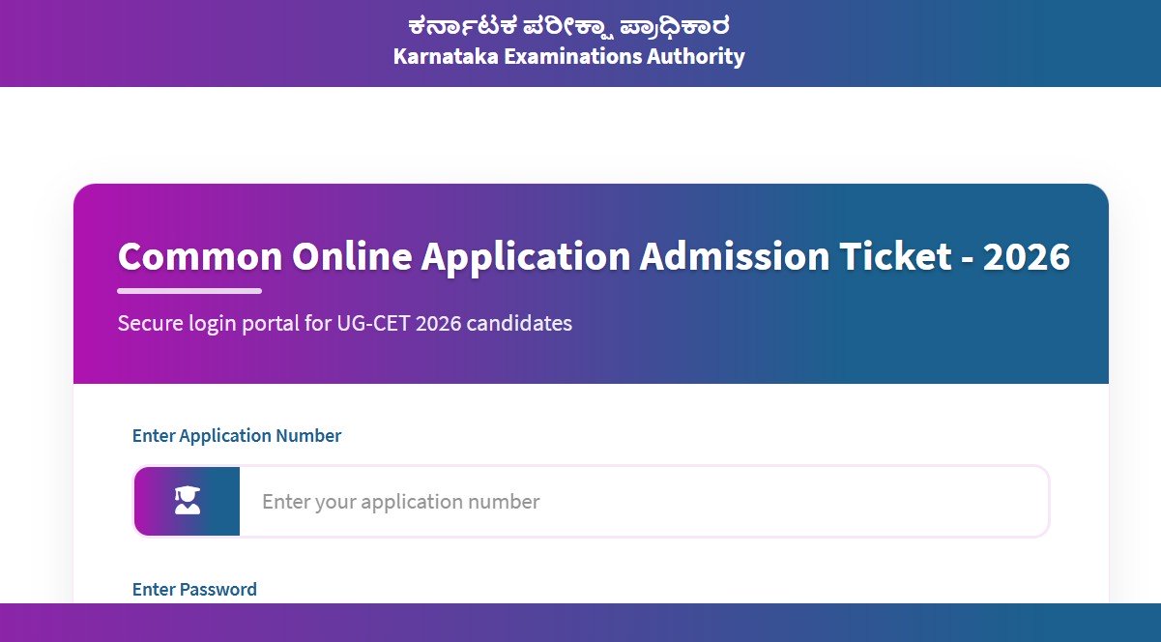This screenshot has height=642, width=1161.
Task: Select the icon inside the application number field
Action: [187, 500]
